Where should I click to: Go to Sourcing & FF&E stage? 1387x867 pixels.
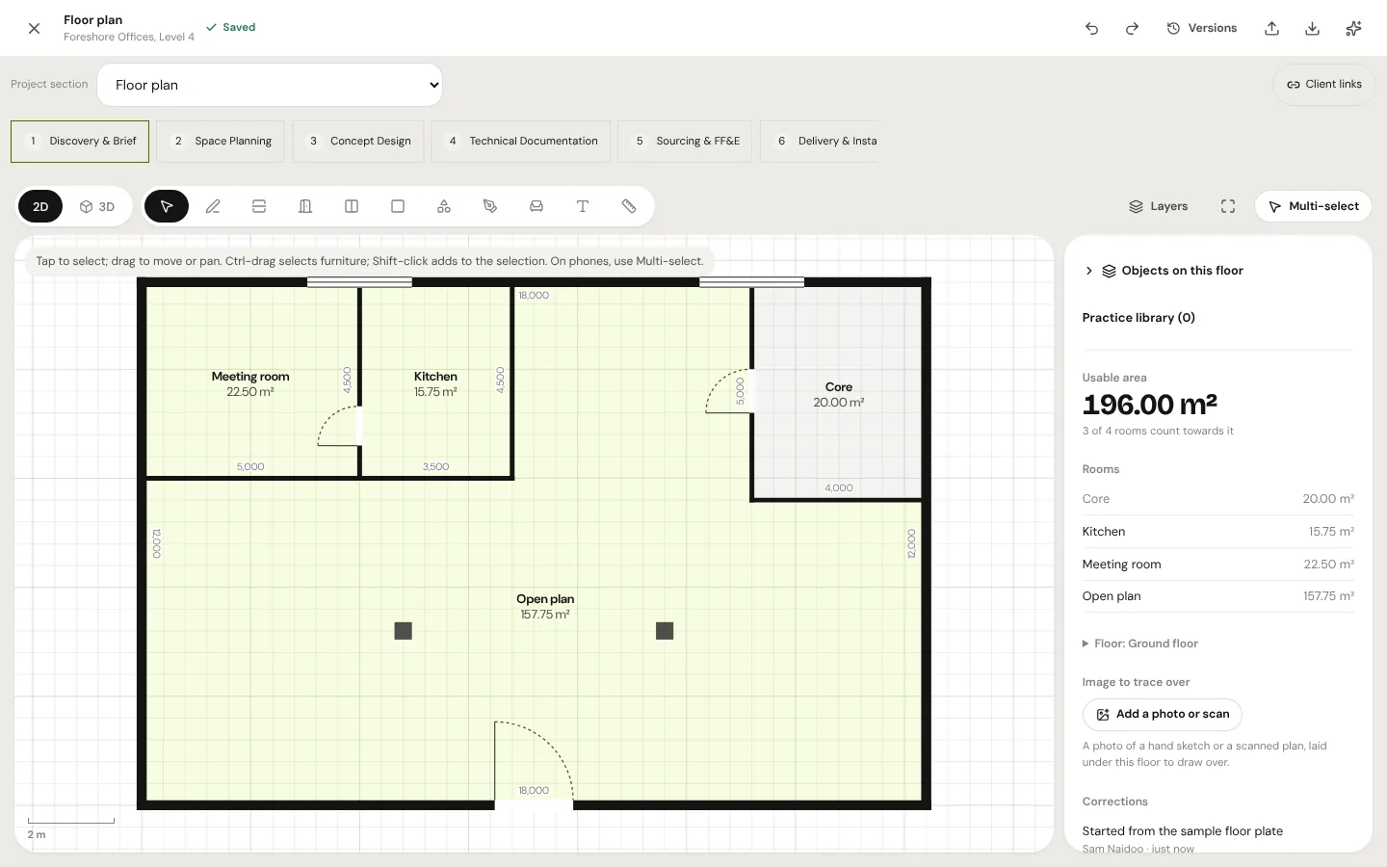(685, 141)
